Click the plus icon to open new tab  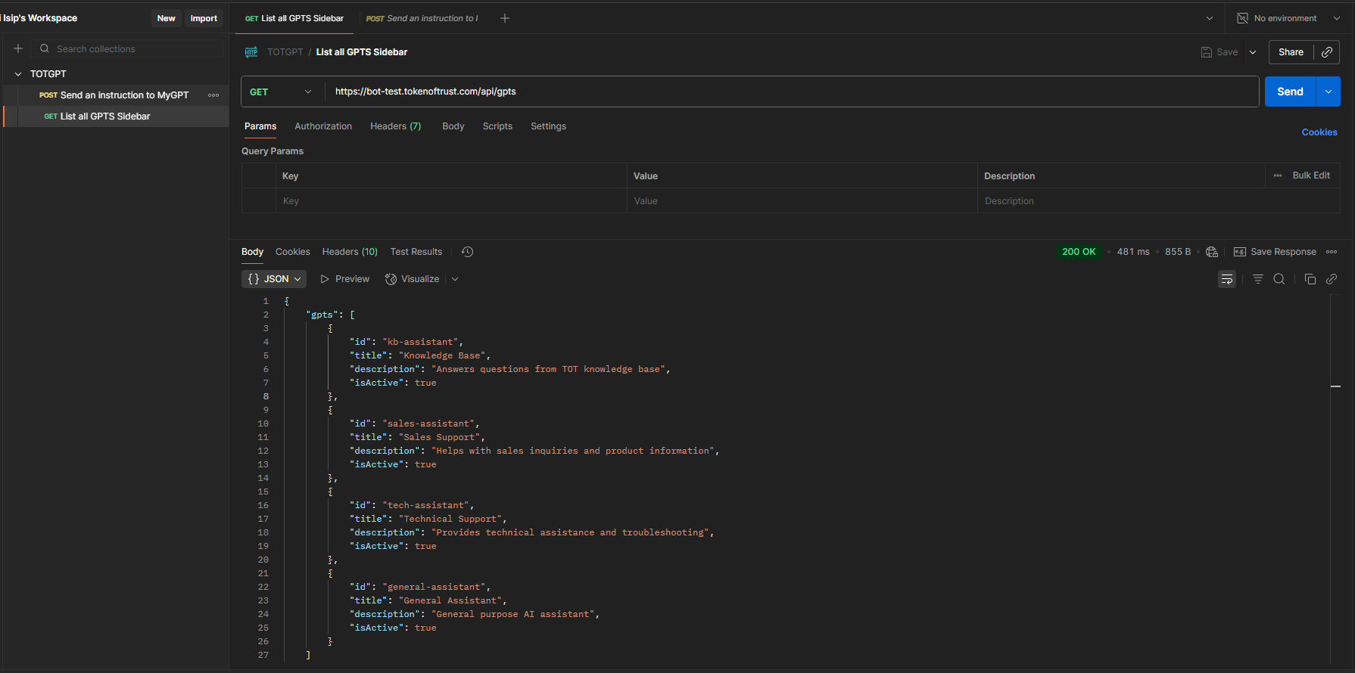[505, 18]
